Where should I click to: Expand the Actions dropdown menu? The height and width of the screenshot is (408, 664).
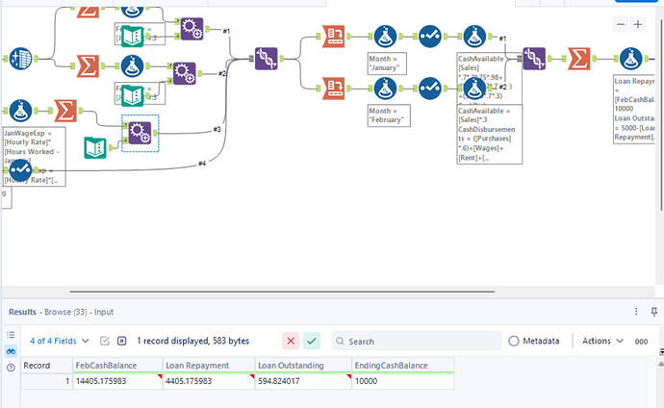(x=602, y=341)
